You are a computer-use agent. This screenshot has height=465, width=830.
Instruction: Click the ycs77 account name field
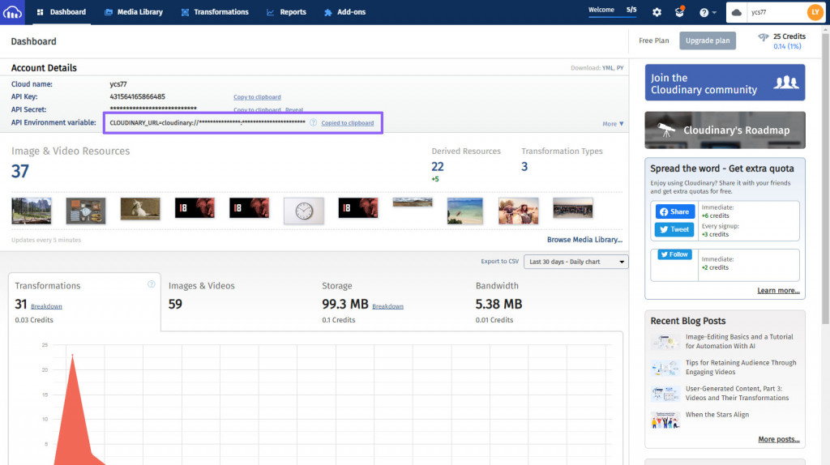pyautogui.click(x=776, y=12)
